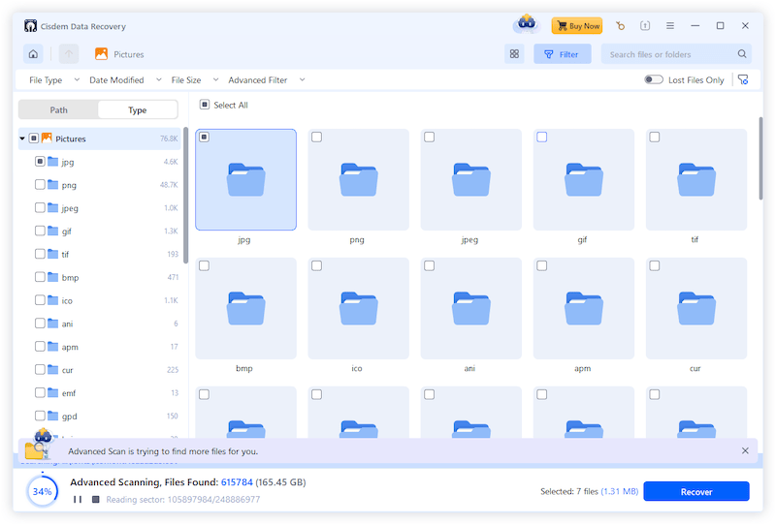
Task: Click the upload icon in title bar
Action: pos(645,26)
